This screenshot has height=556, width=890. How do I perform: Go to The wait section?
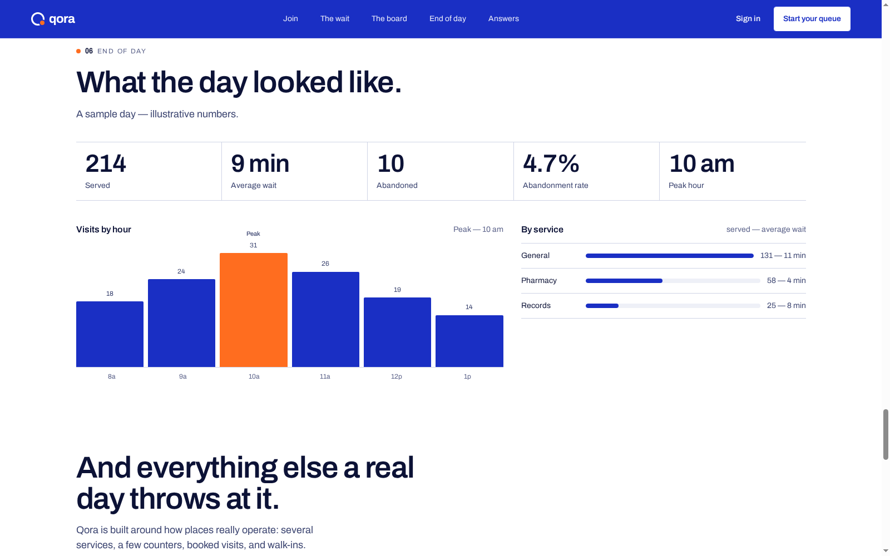click(335, 19)
